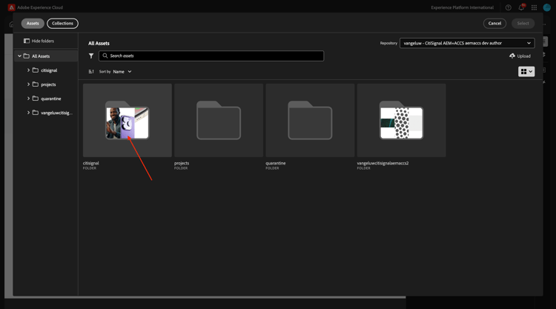The height and width of the screenshot is (309, 556).
Task: Open the citisignal folder thumbnail
Action: 128,121
